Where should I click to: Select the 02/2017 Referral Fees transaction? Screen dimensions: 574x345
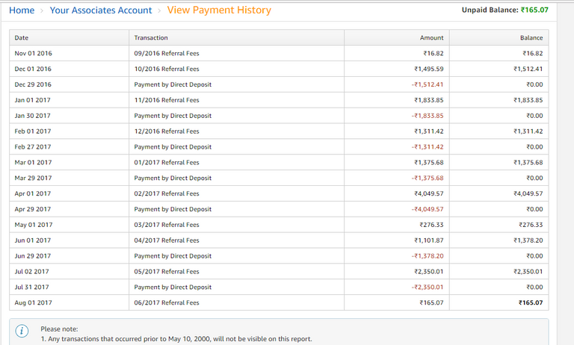[x=167, y=193]
